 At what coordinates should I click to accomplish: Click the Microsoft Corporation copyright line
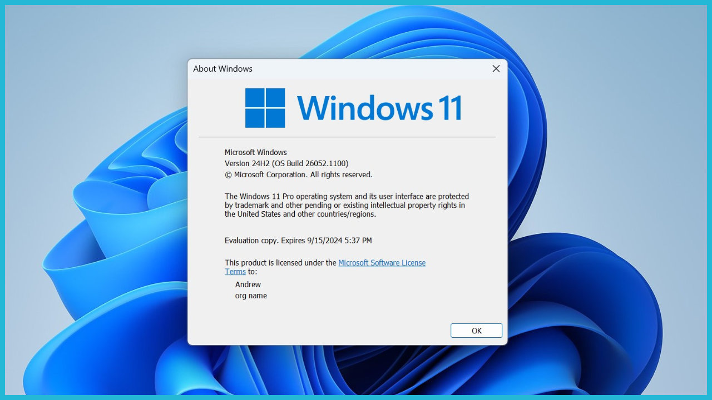[298, 174]
